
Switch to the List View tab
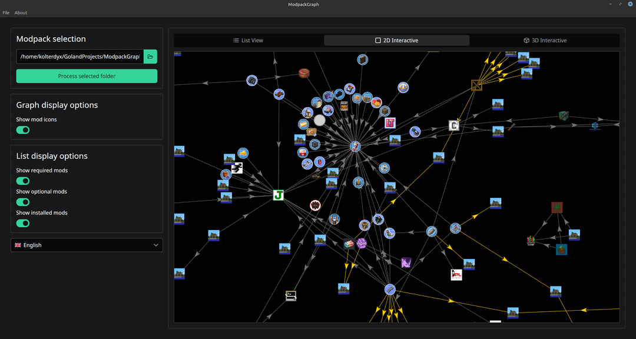[248, 41]
